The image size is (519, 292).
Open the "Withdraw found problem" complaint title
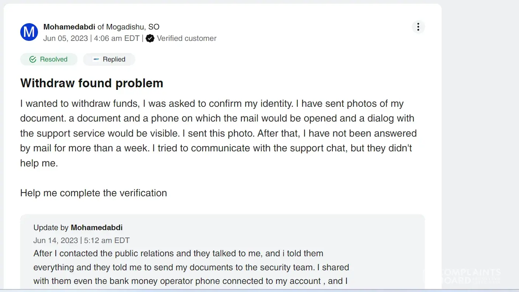(92, 83)
